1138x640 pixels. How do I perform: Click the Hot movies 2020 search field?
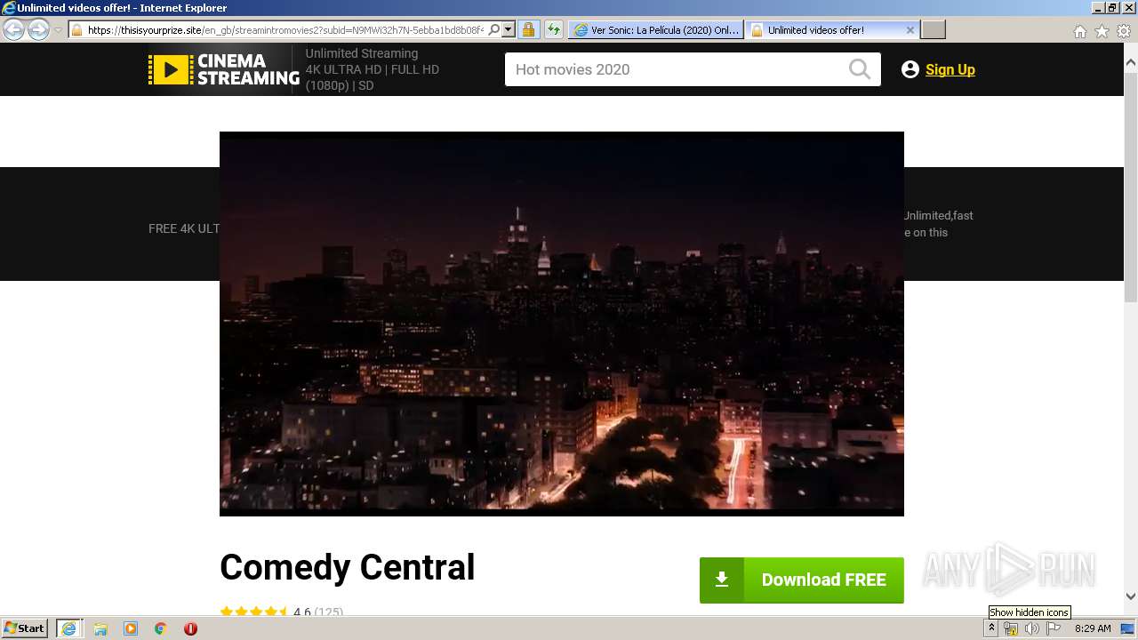(x=676, y=69)
